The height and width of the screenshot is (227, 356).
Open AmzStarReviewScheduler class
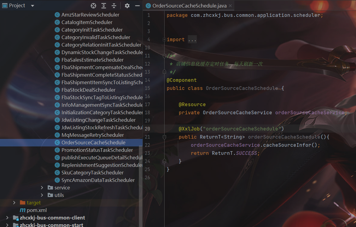coord(90,15)
